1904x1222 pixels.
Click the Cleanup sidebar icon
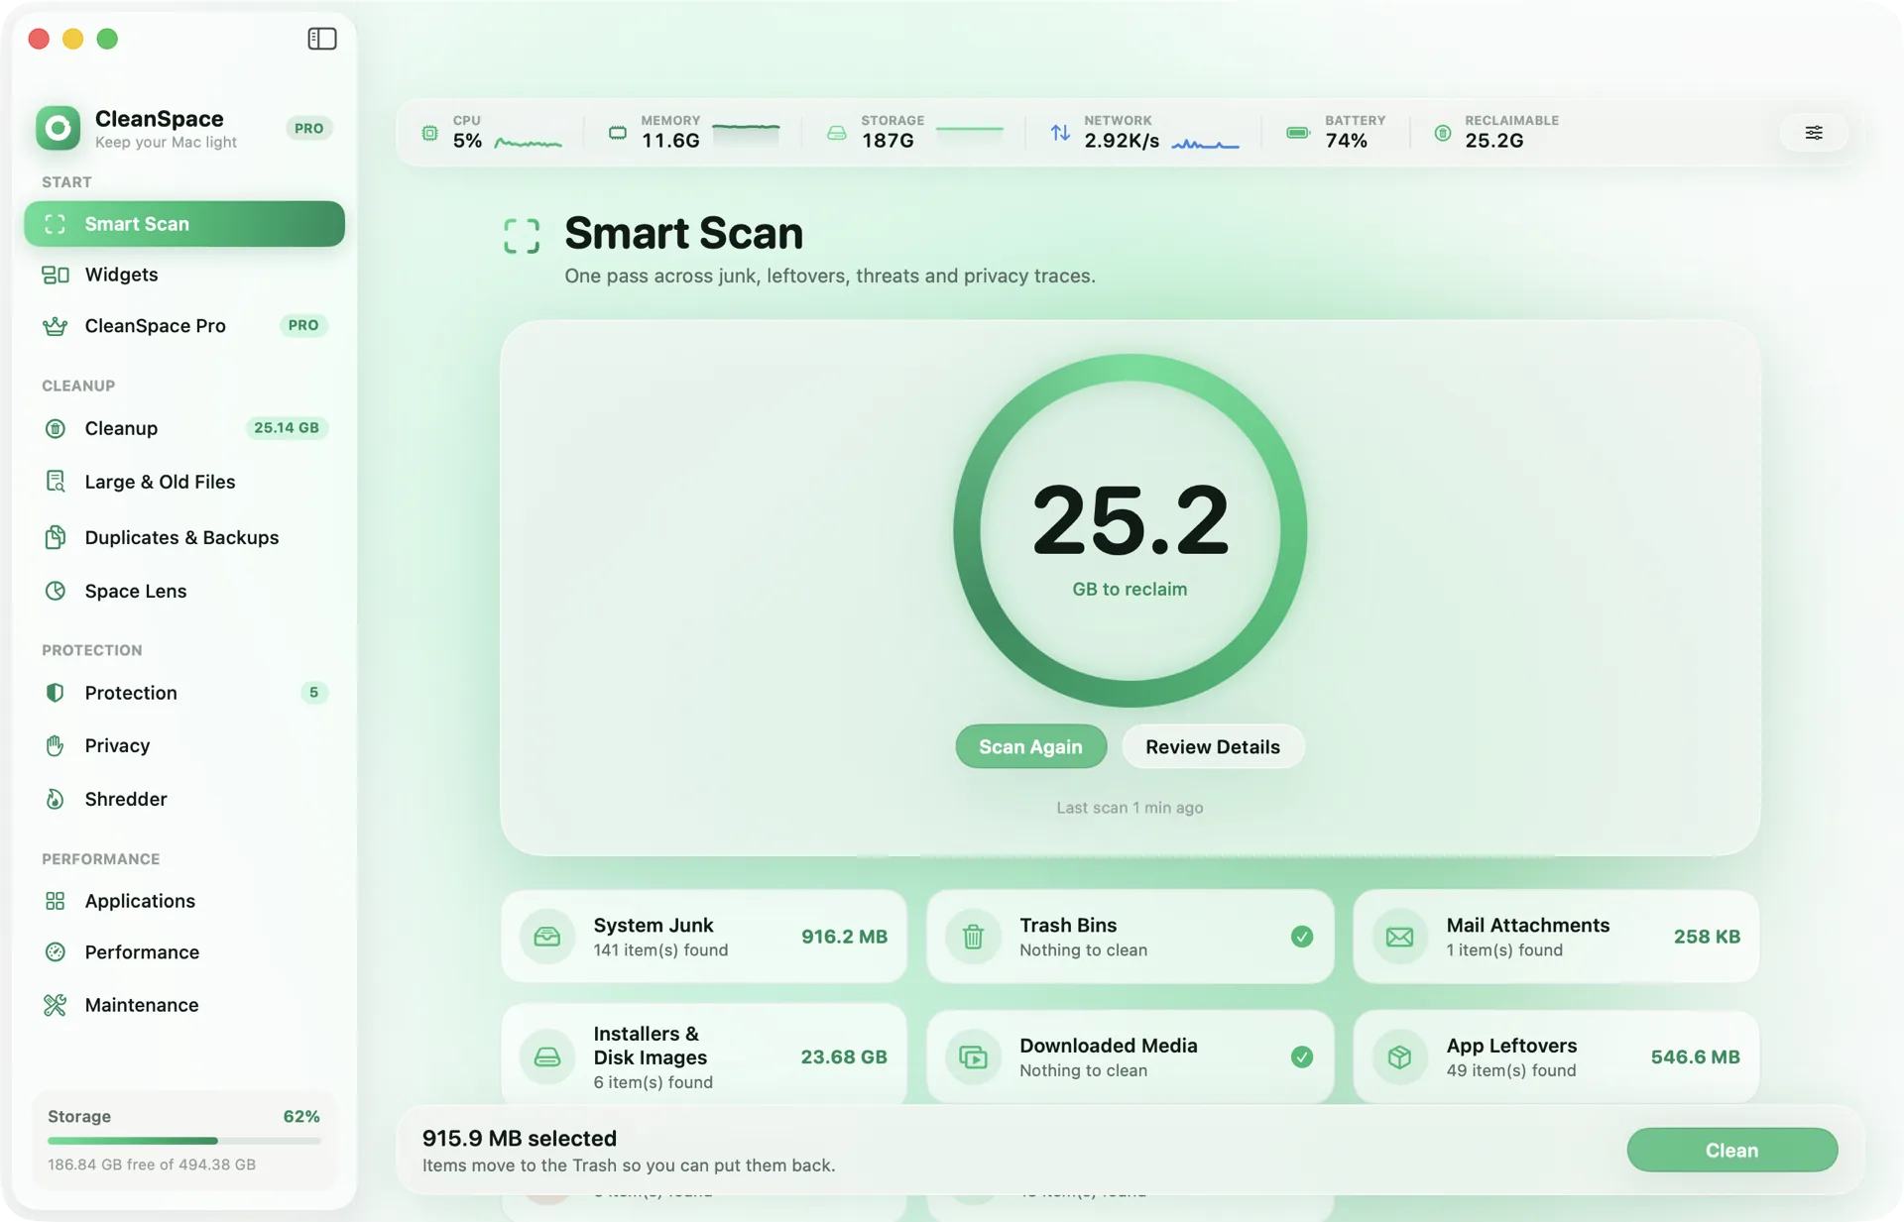pyautogui.click(x=56, y=428)
